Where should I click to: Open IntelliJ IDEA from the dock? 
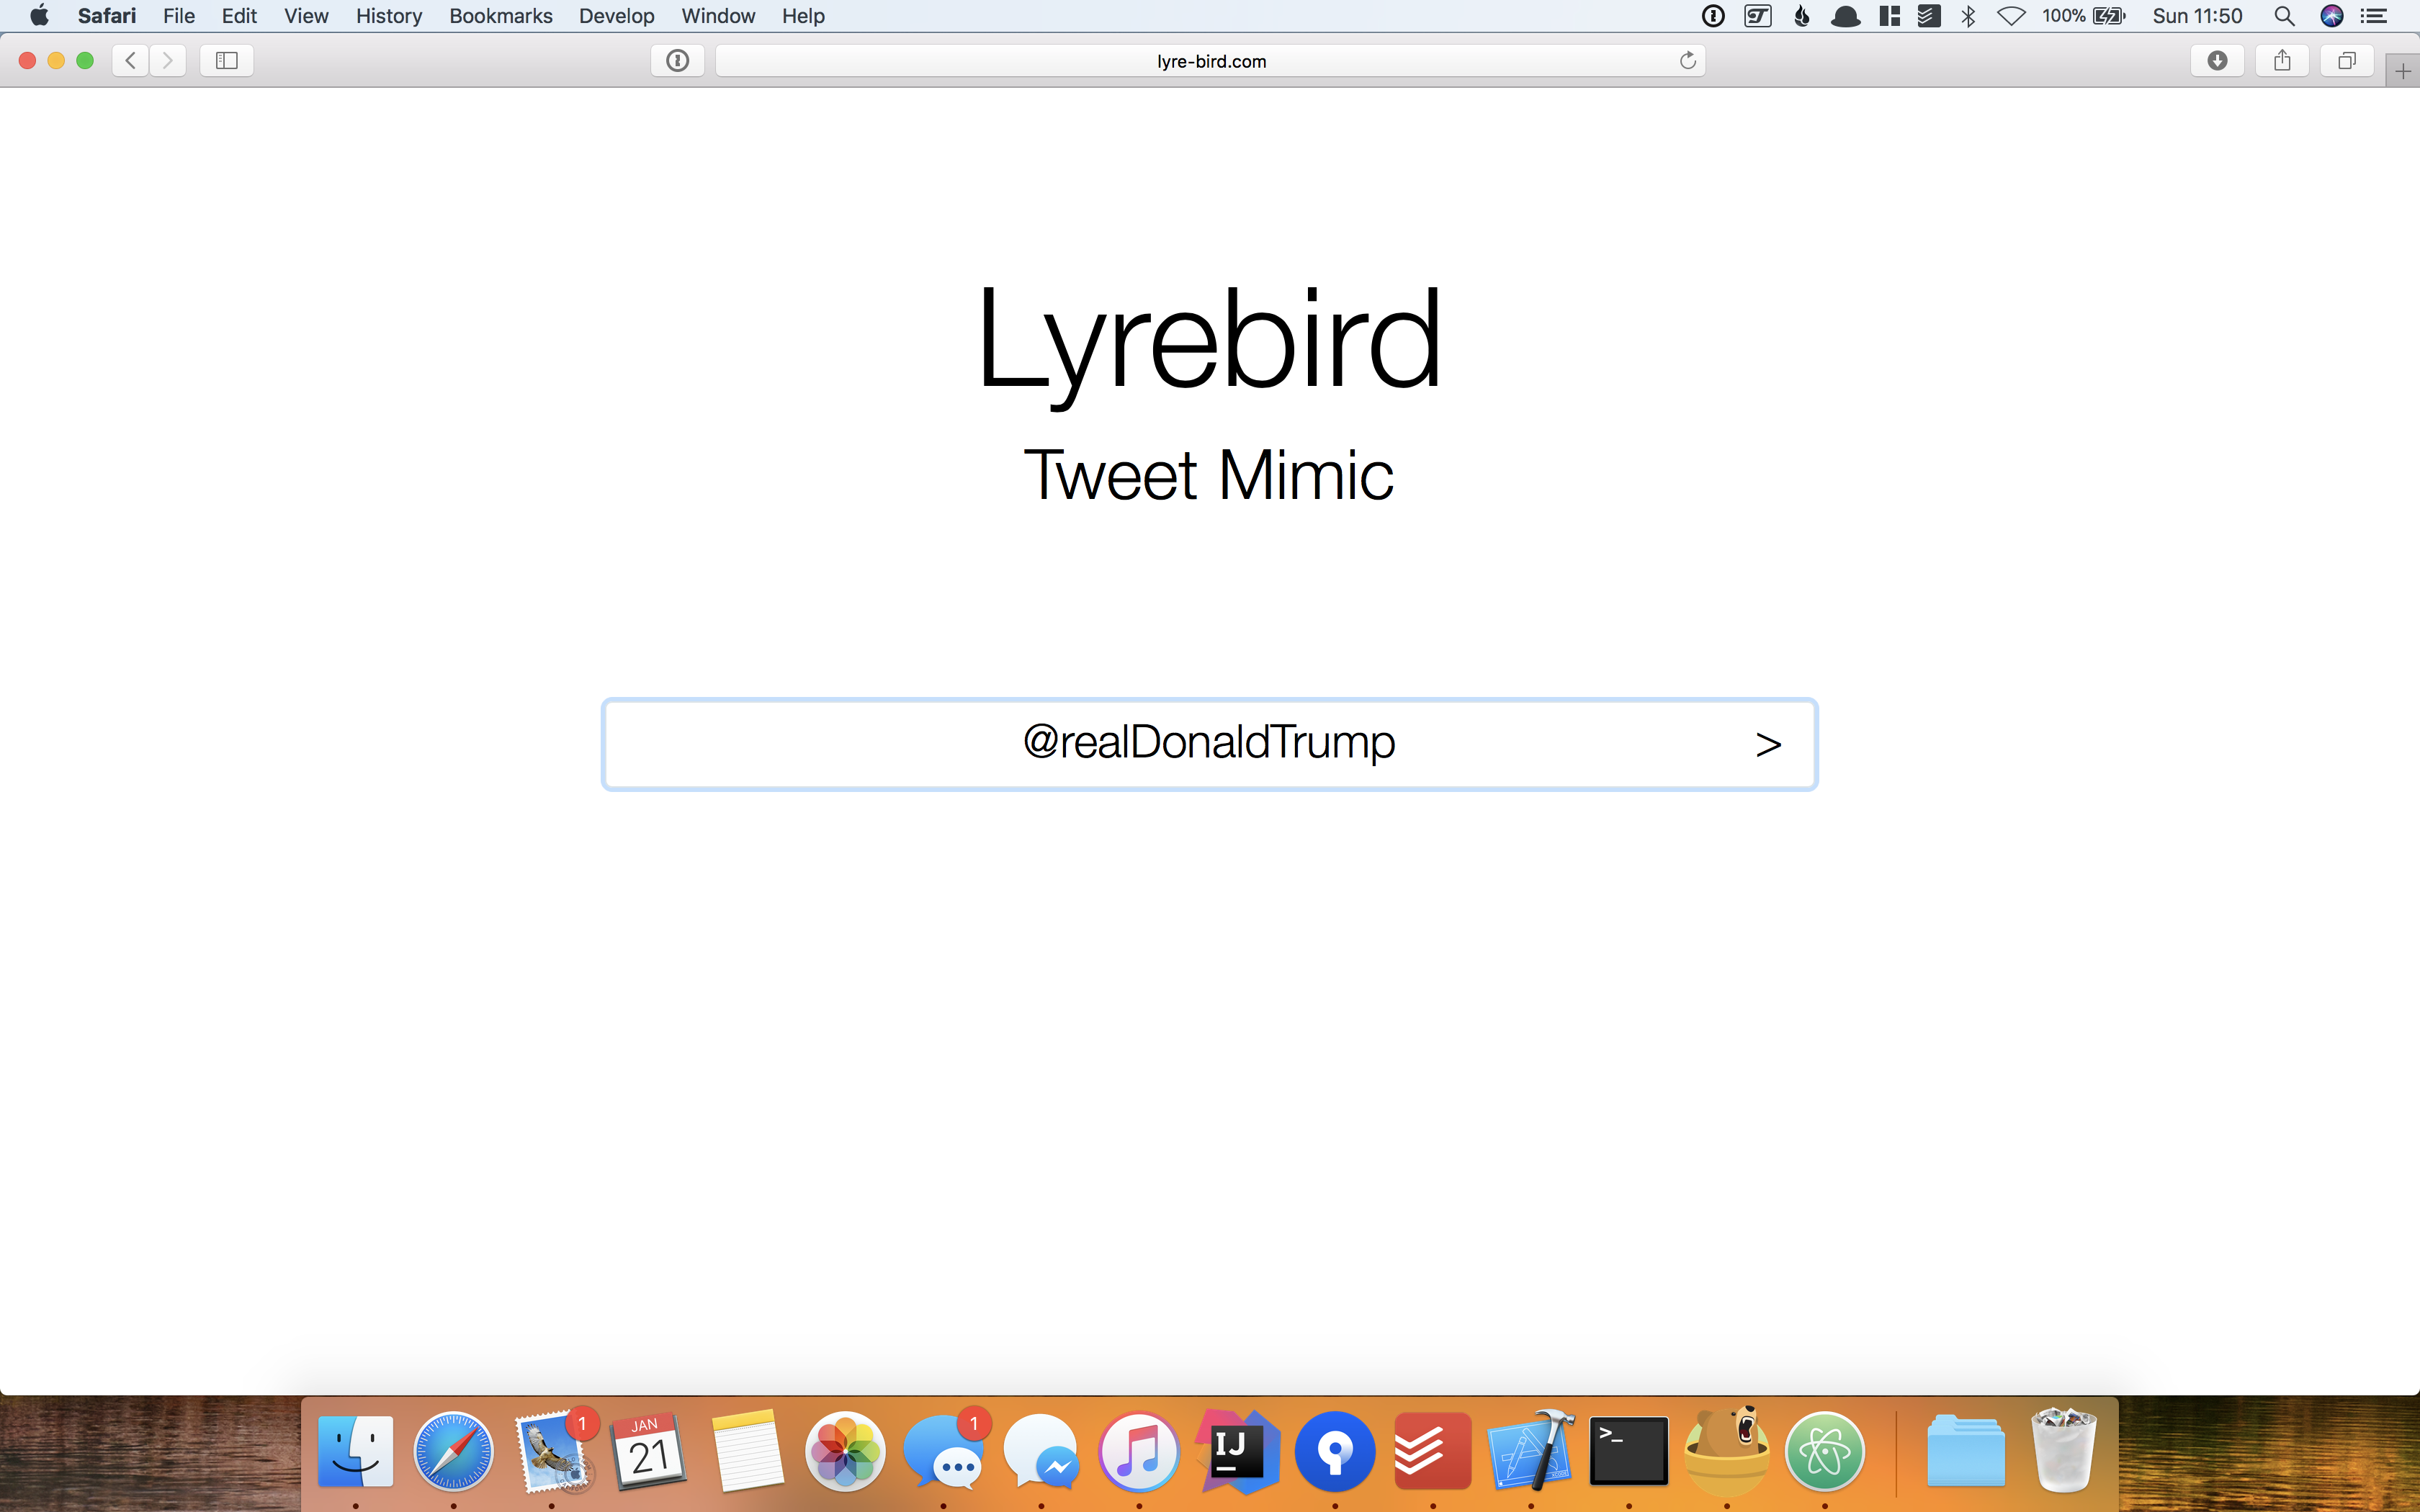coord(1236,1451)
